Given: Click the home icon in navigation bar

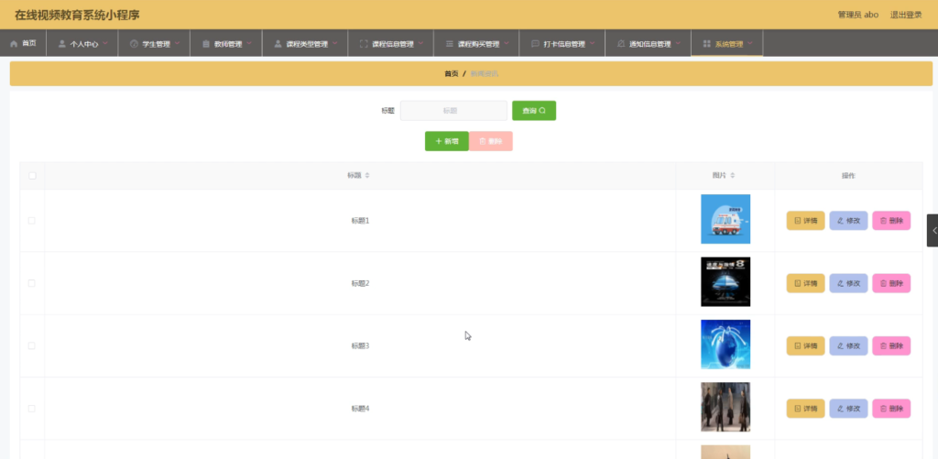Looking at the screenshot, I should [x=14, y=44].
